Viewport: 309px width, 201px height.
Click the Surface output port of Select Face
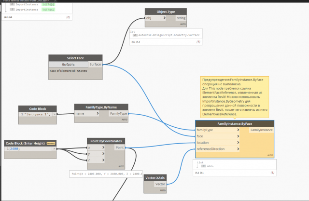95,64
